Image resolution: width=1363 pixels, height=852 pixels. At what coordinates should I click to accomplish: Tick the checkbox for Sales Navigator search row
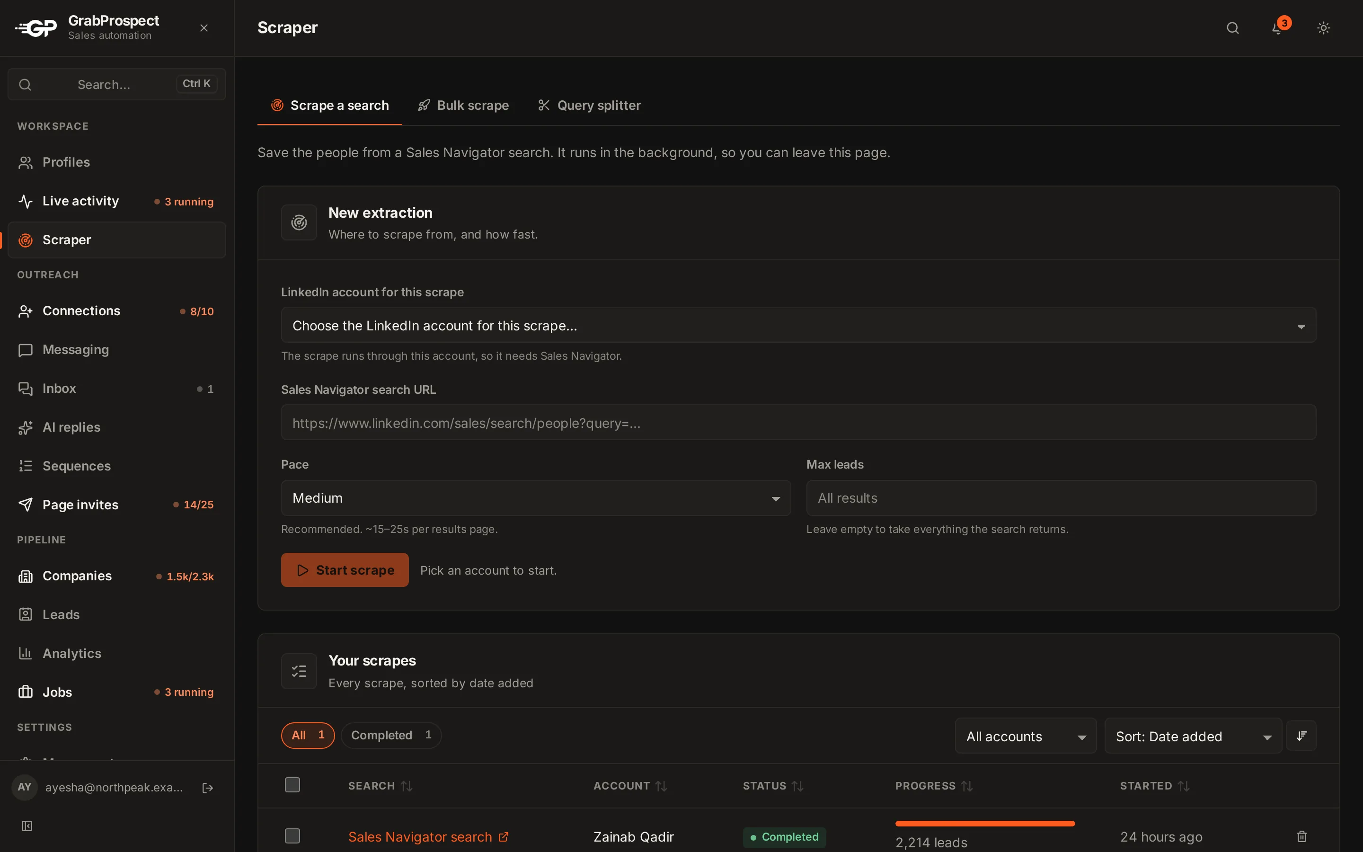pos(292,835)
